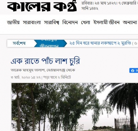Open the বিনোদন menu item
This screenshot has width=138, height=131.
[x=70, y=23]
